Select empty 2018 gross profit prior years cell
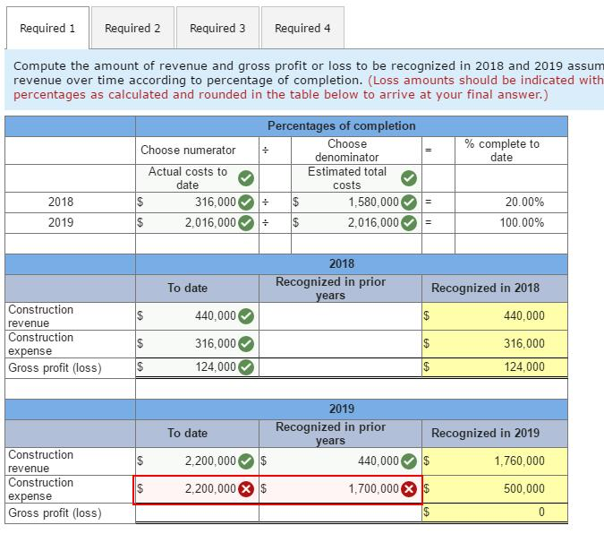This screenshot has height=534, width=604. click(341, 367)
